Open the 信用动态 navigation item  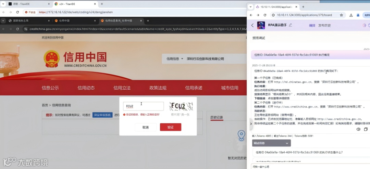tap(86, 88)
